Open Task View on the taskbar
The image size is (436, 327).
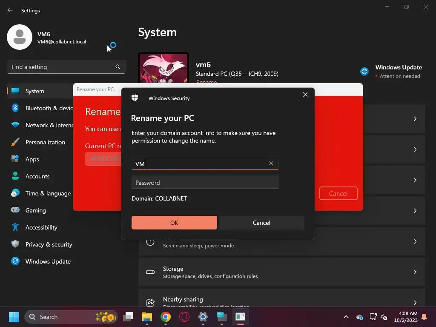point(128,317)
